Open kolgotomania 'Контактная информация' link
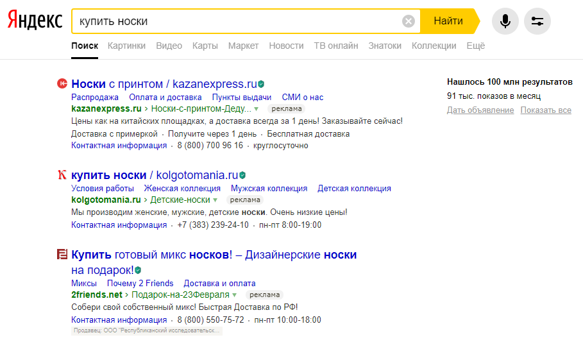 coord(119,225)
